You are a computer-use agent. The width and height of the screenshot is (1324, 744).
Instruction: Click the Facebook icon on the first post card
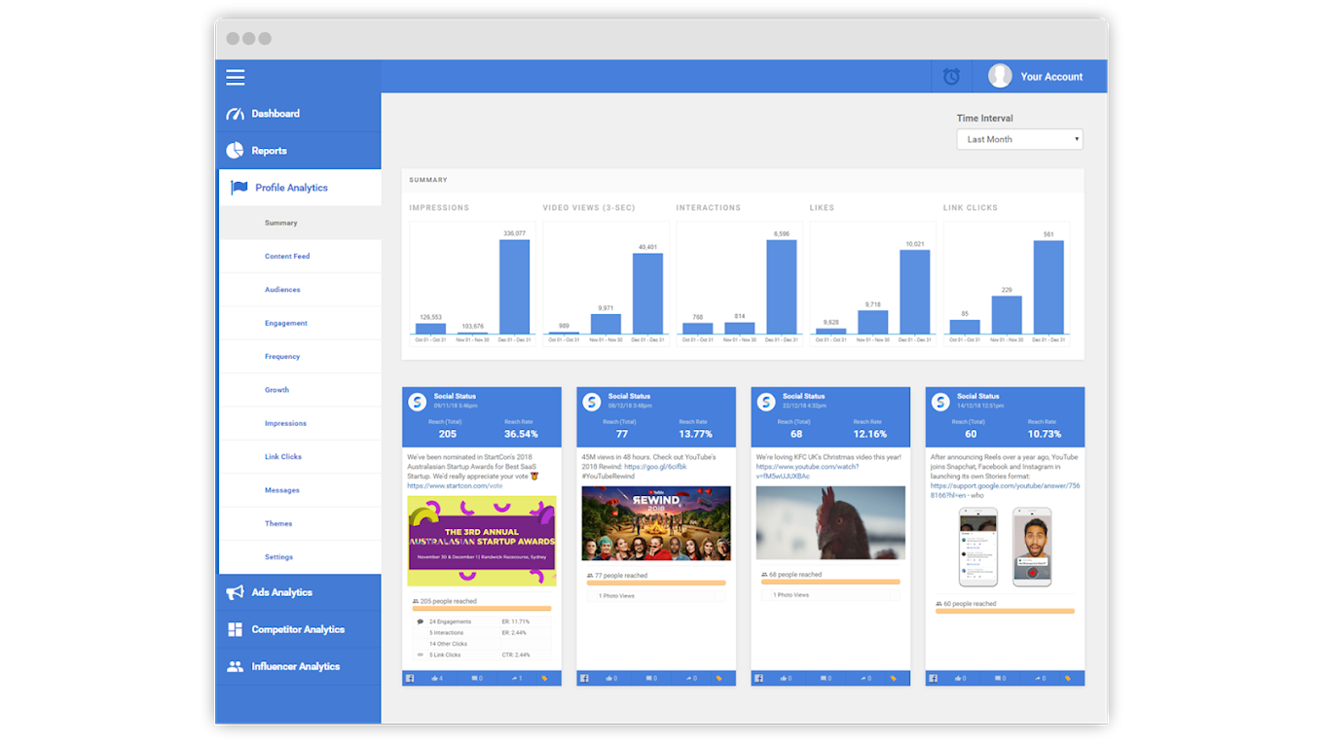tap(410, 678)
